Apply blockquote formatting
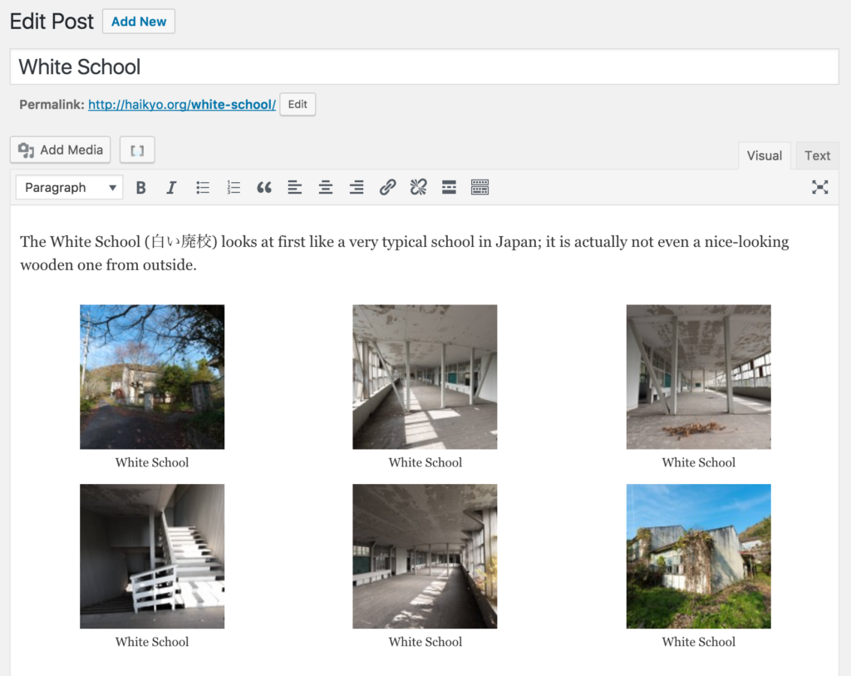 [x=264, y=188]
